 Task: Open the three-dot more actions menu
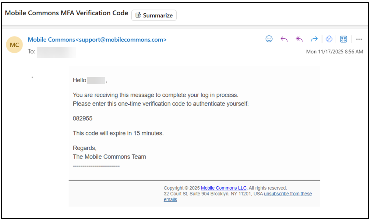[x=359, y=39]
